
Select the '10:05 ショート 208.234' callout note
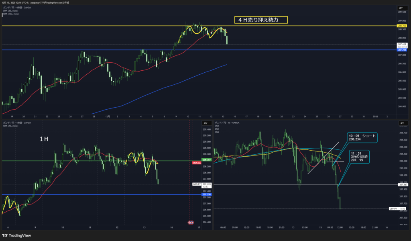click(362, 138)
